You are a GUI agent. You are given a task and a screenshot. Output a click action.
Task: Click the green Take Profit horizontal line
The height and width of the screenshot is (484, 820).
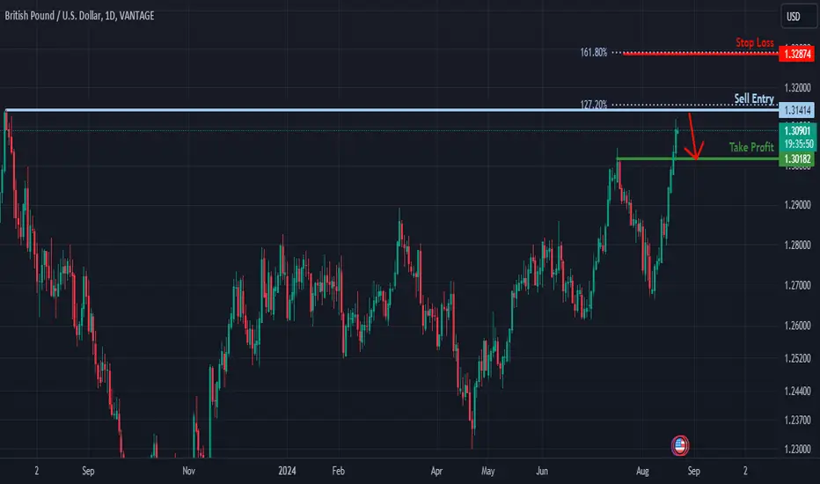click(x=698, y=158)
